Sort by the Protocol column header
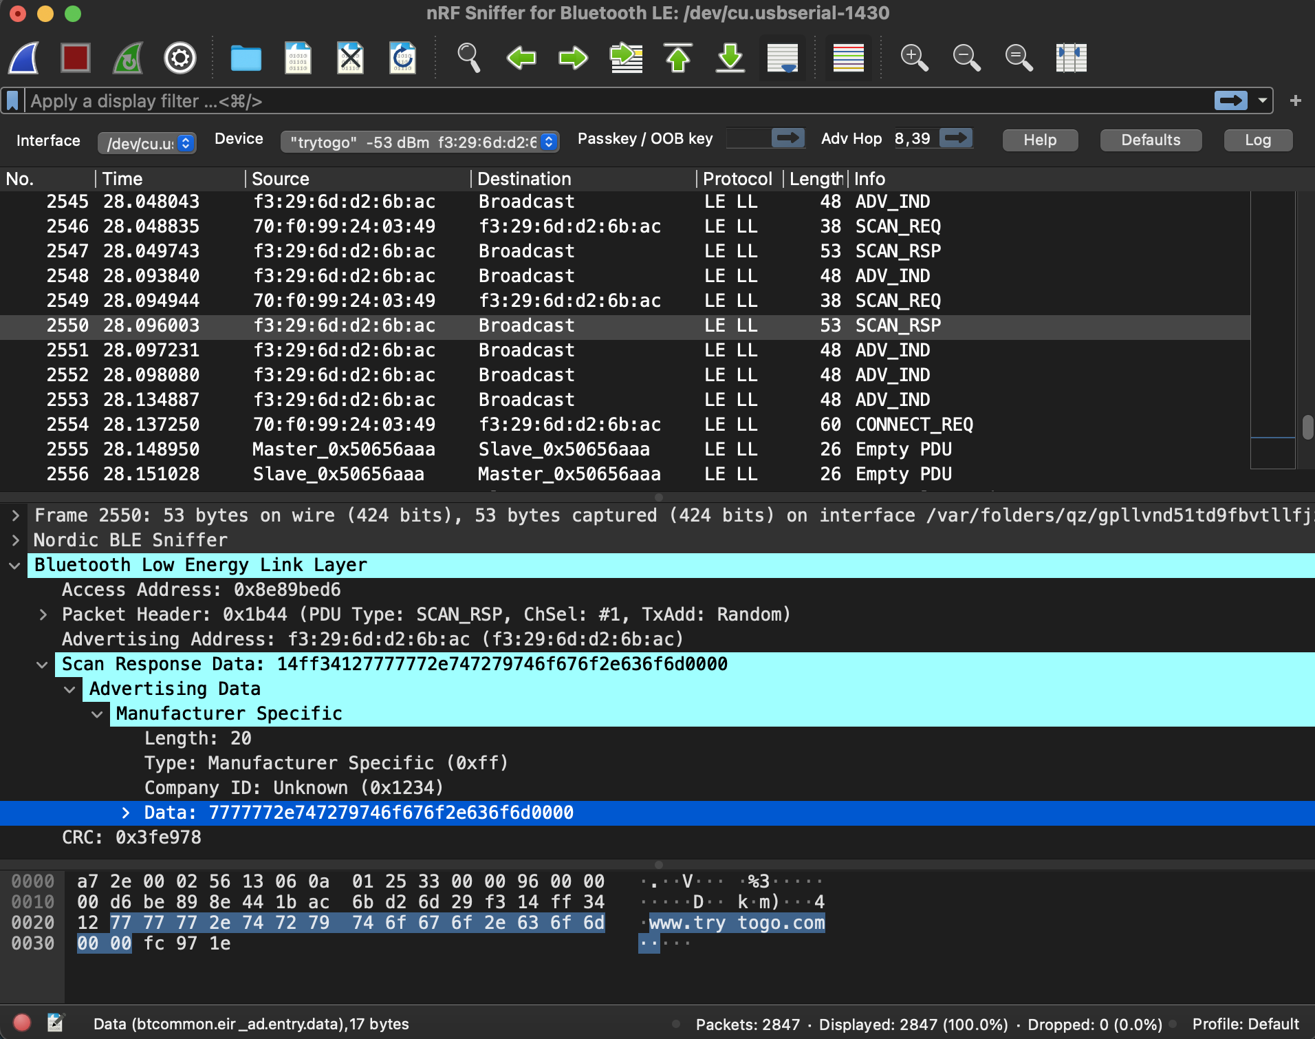1315x1039 pixels. [739, 179]
